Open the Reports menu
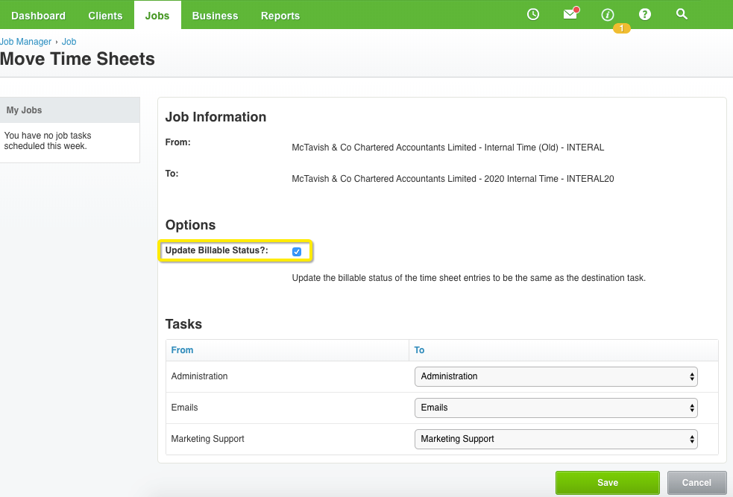This screenshot has height=497, width=733. pyautogui.click(x=280, y=16)
